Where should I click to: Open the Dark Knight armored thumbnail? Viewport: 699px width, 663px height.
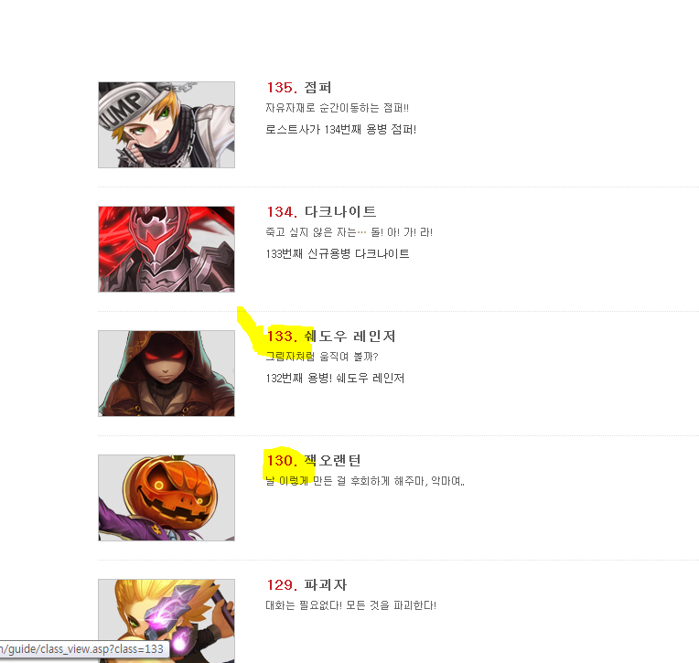pos(167,249)
